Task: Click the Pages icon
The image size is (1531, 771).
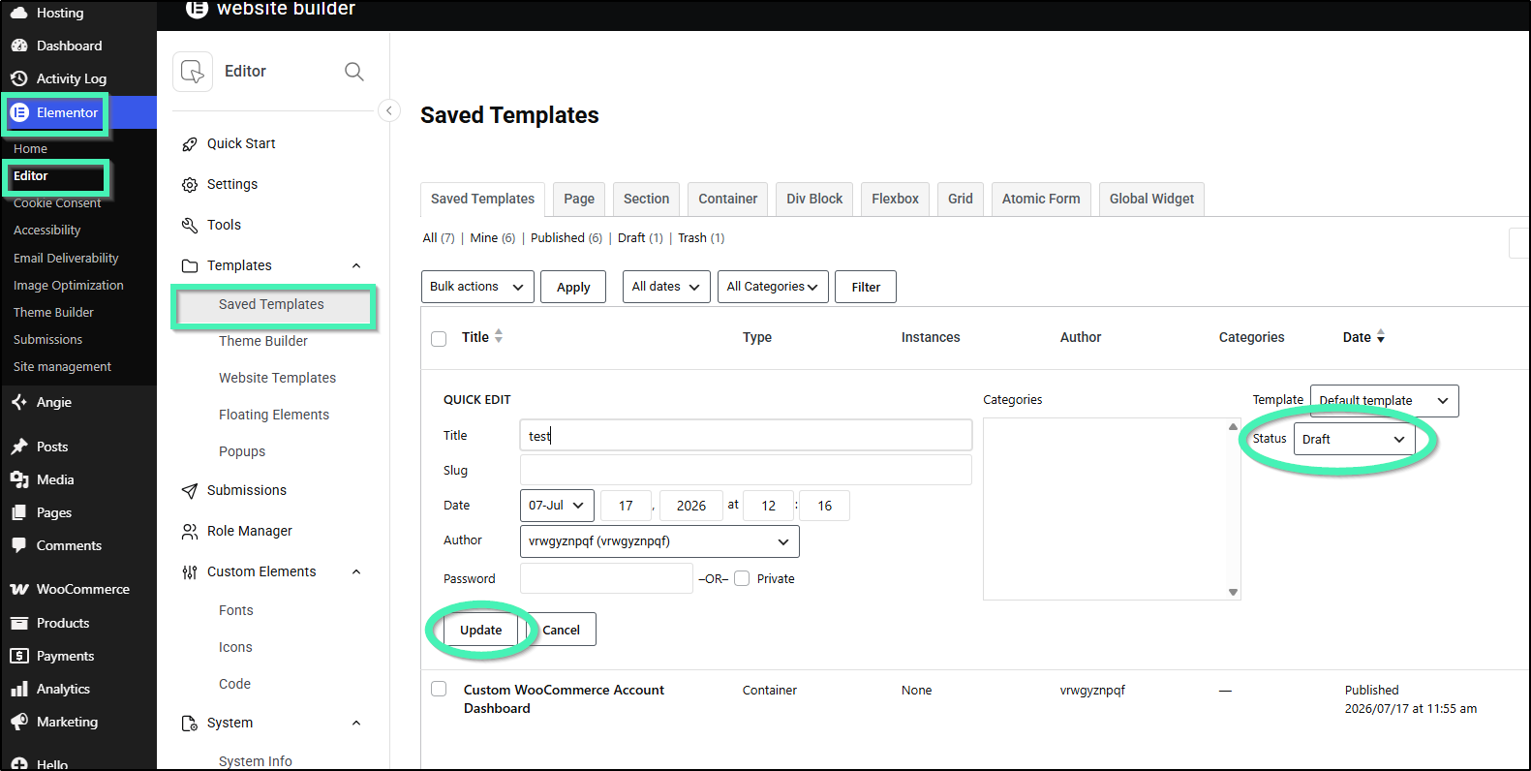Action: point(18,512)
